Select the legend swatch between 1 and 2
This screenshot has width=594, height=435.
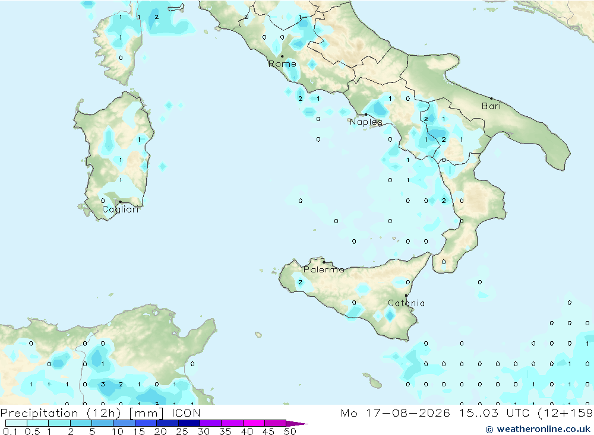click(x=59, y=423)
